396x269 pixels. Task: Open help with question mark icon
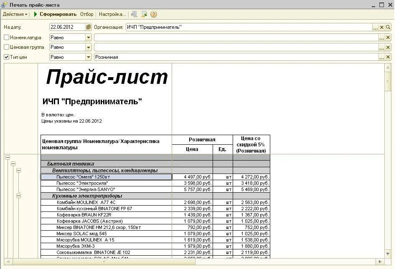click(x=154, y=14)
